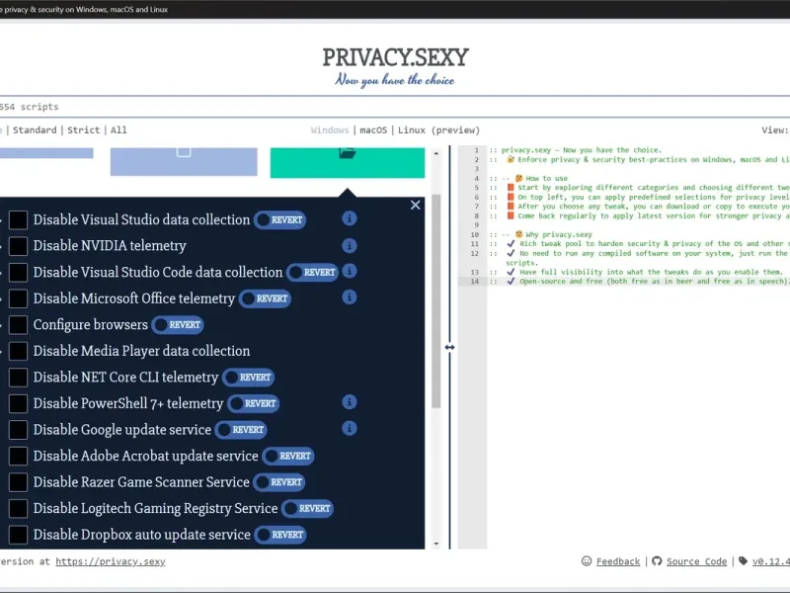Click the pane divider arrows handle

450,348
